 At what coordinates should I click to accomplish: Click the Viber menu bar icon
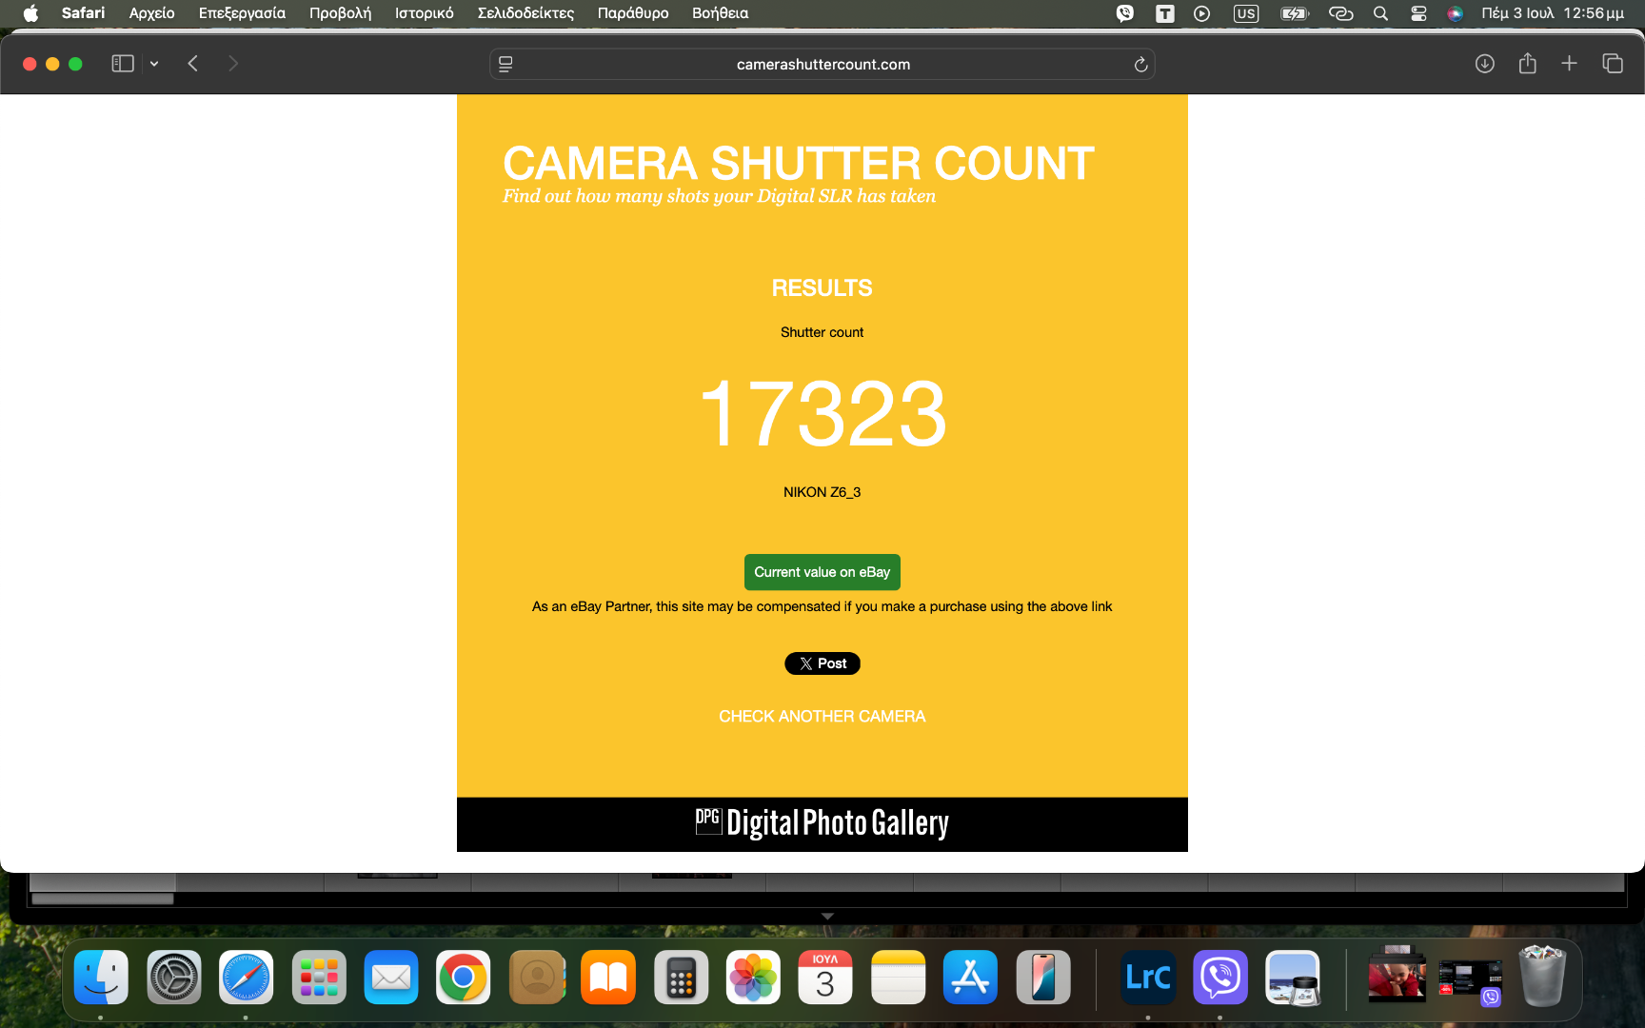tap(1125, 13)
